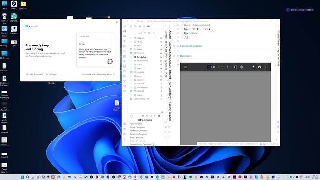Toggle the eye icon above 04 Templates list
320x180 pixels.
[x=147, y=116]
